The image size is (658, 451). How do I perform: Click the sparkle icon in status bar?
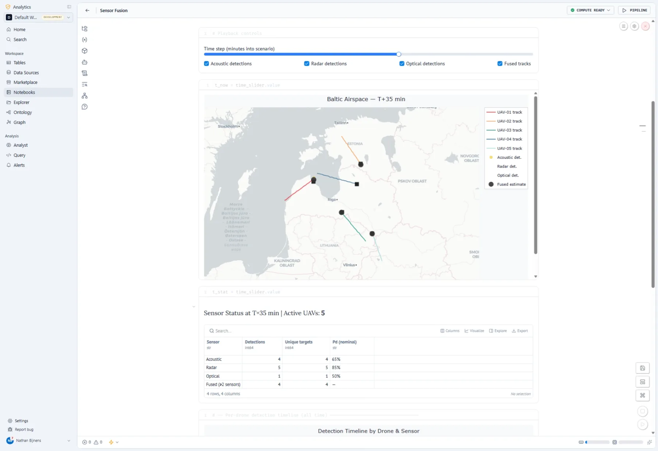(650, 442)
